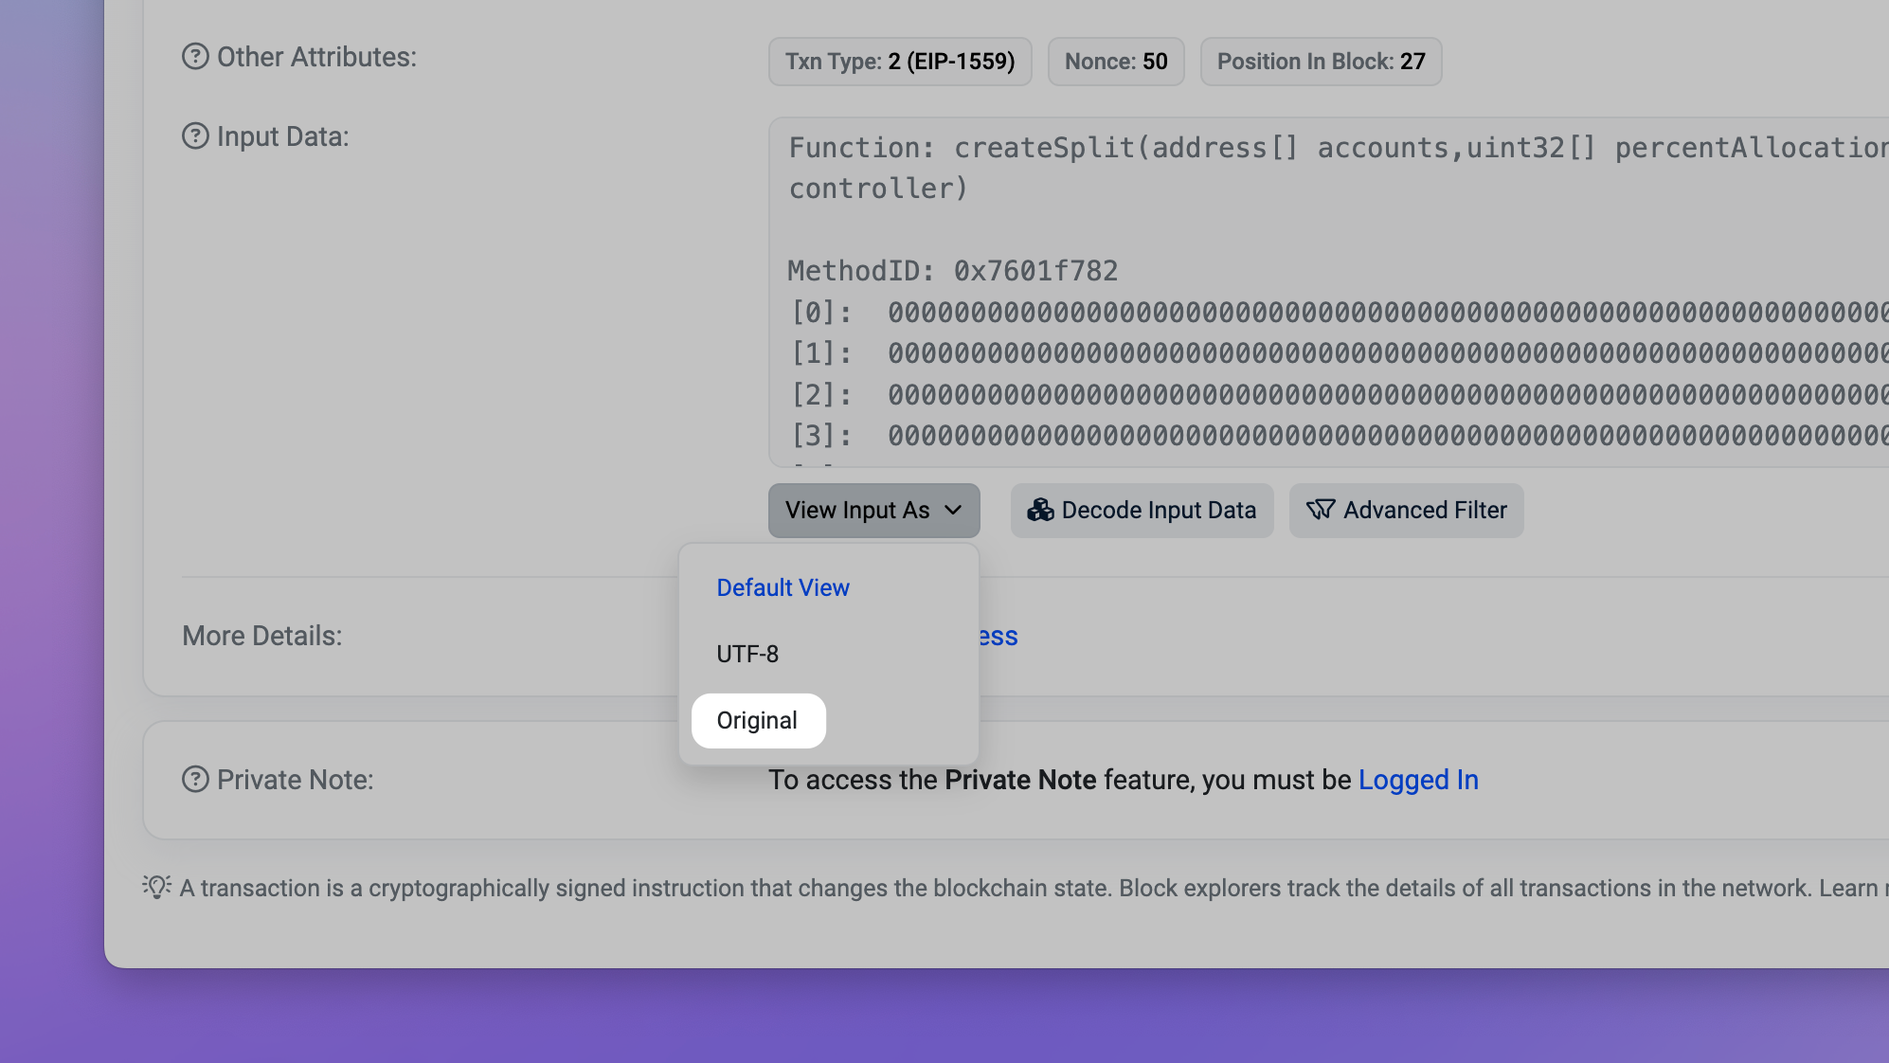Click help icon beside Input Data
The image size is (1889, 1063).
pos(195,136)
